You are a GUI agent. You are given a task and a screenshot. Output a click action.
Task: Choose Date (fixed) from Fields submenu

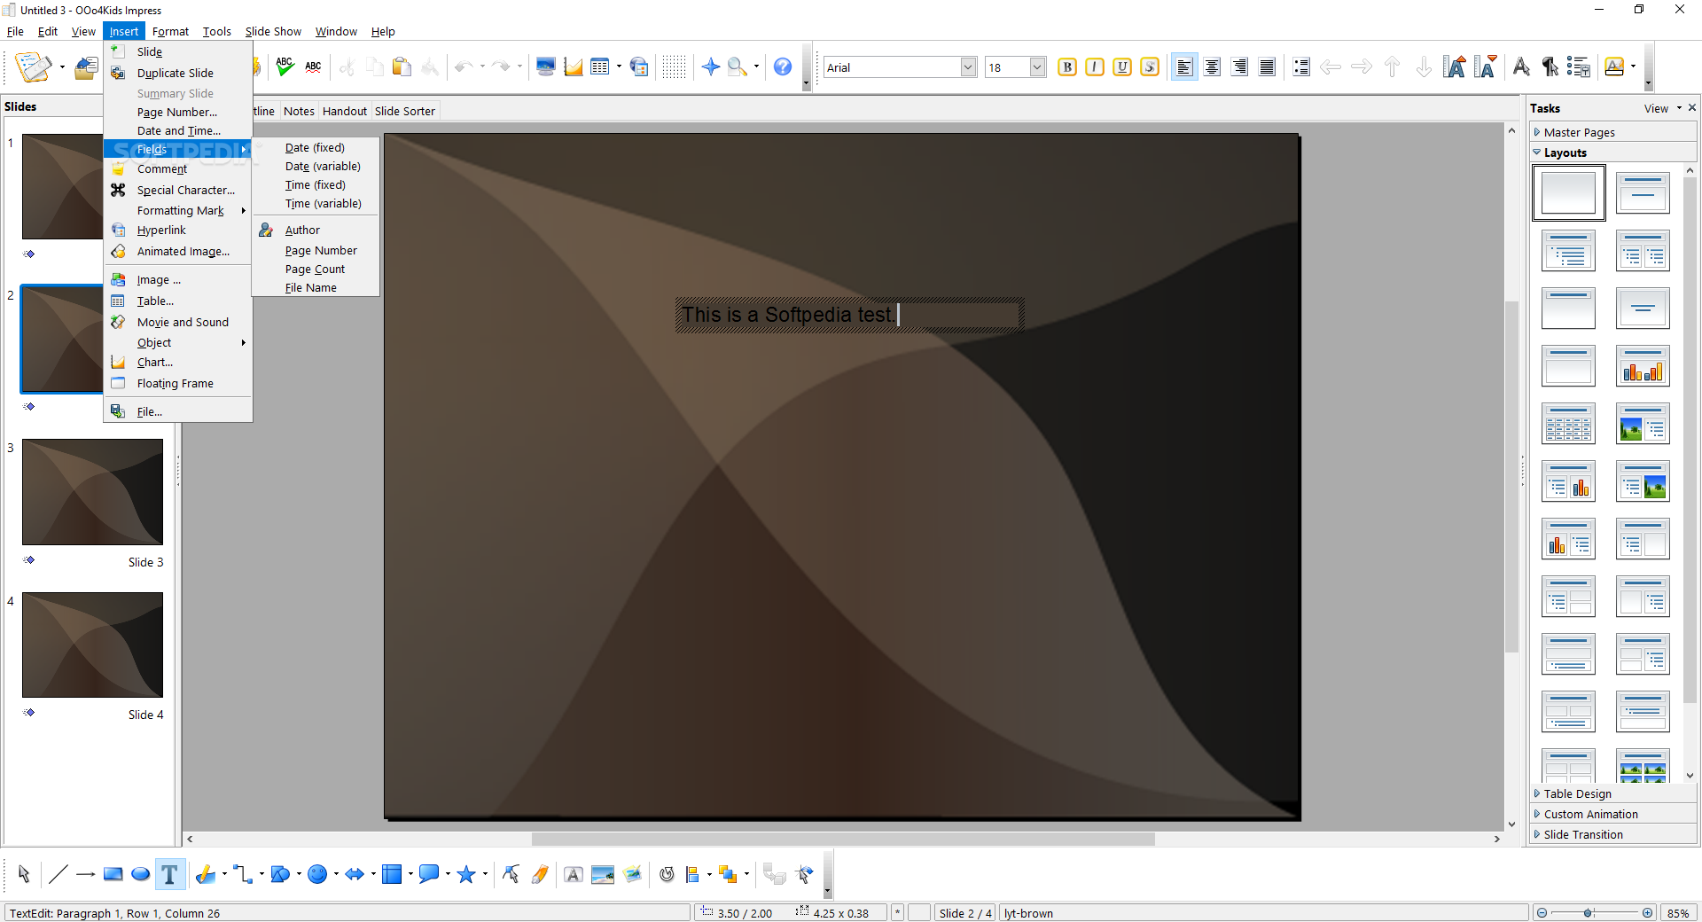(315, 147)
